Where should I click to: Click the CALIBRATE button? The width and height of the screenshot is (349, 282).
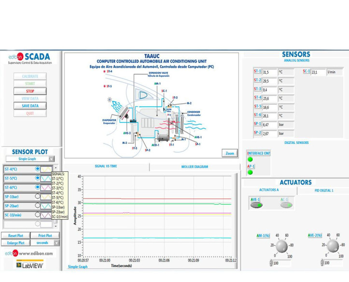click(x=30, y=76)
